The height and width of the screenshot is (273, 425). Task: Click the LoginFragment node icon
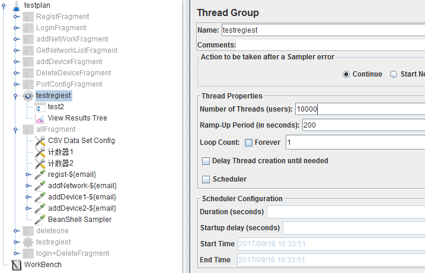[28, 28]
